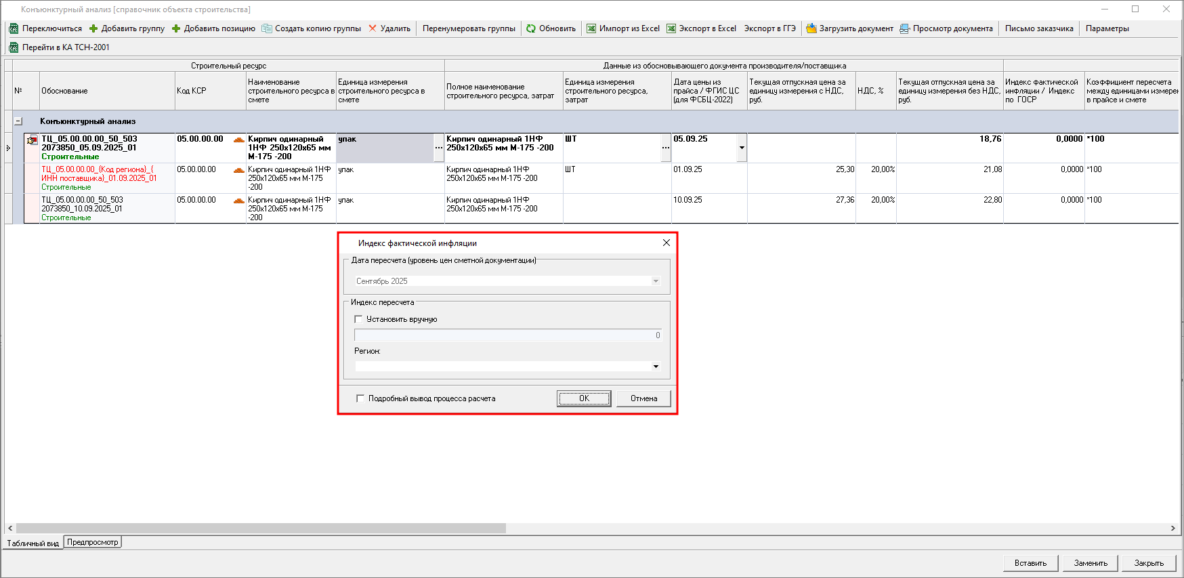The height and width of the screenshot is (578, 1184).
Task: Switch to the Предпросмотр tab
Action: [93, 542]
